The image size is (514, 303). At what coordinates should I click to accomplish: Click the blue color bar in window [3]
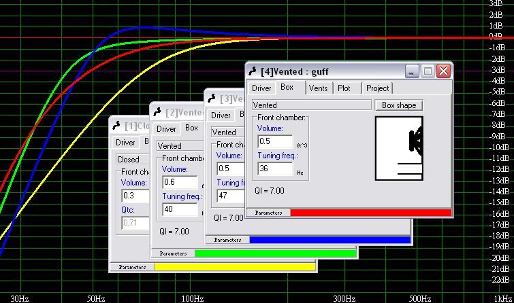pyautogui.click(x=330, y=240)
